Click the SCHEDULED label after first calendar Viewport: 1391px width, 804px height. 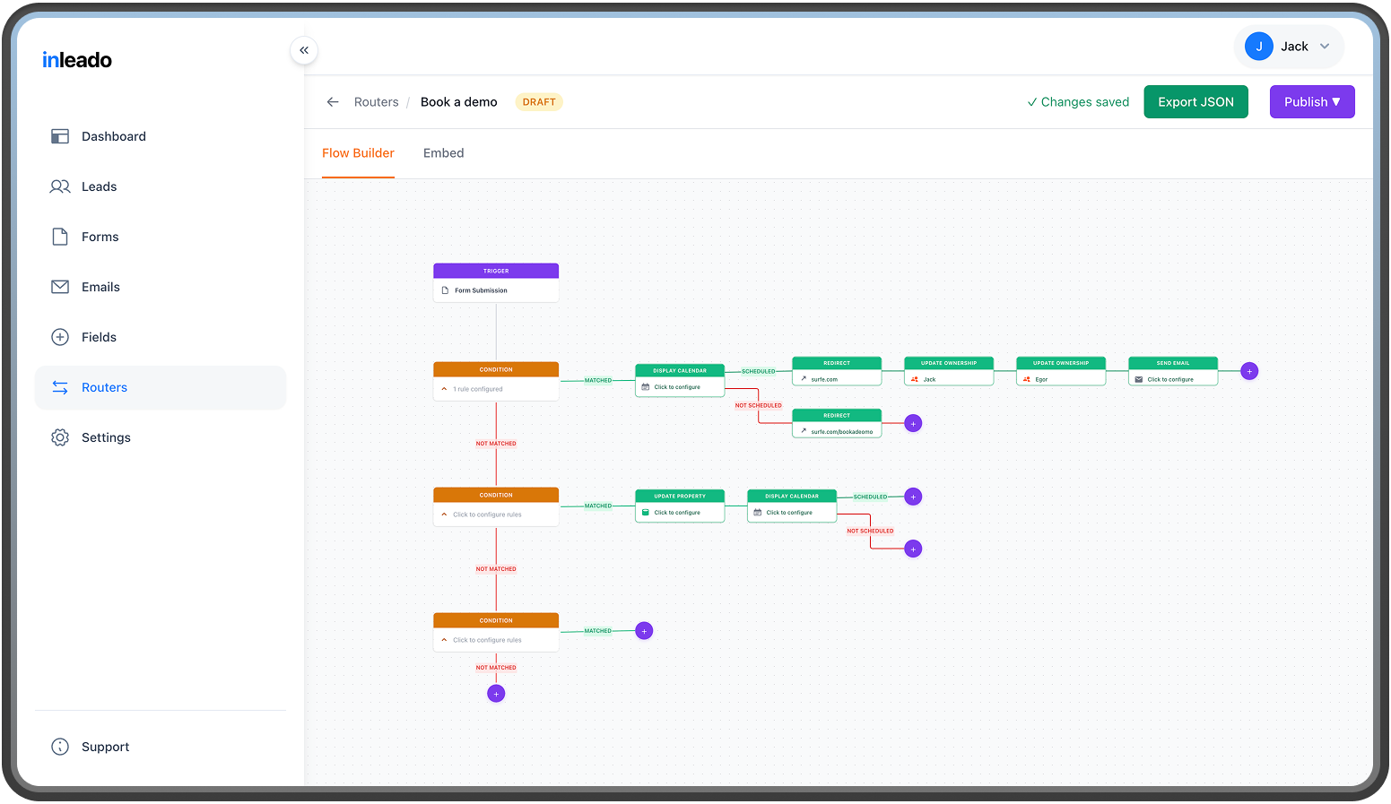(x=758, y=371)
